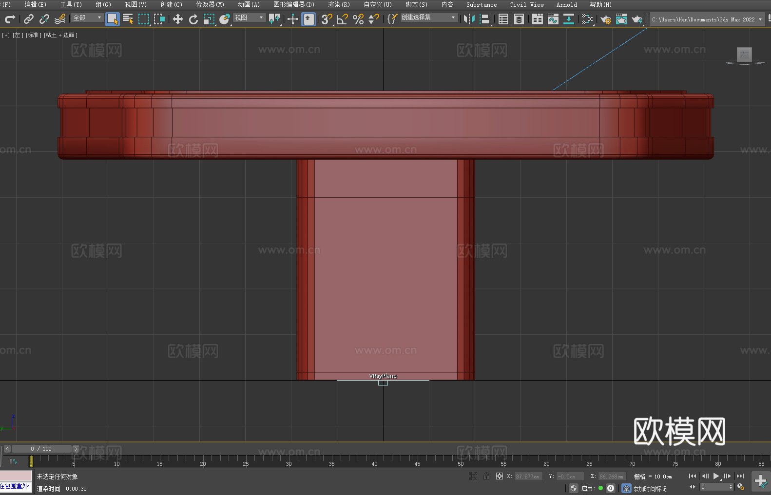Click the Mirror tool icon

pos(469,19)
